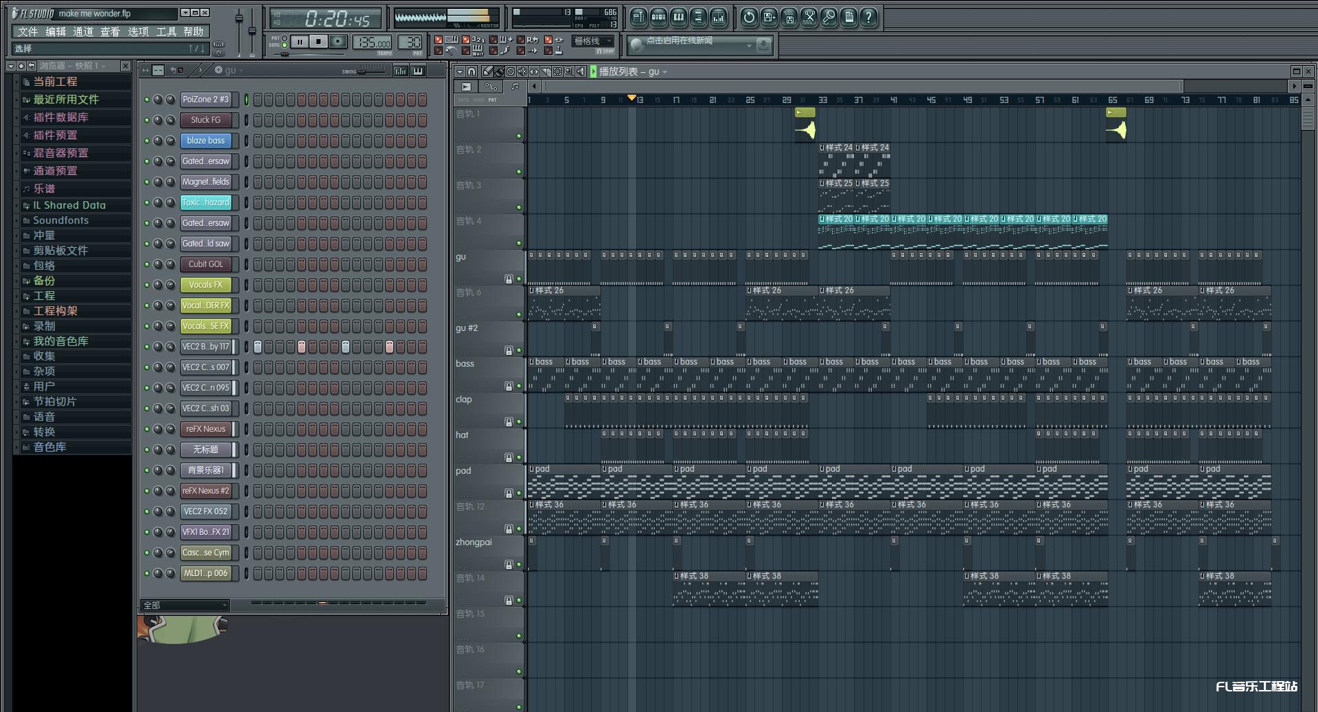Open the audio editor scissors icon
This screenshot has height=712, width=1318.
(809, 18)
